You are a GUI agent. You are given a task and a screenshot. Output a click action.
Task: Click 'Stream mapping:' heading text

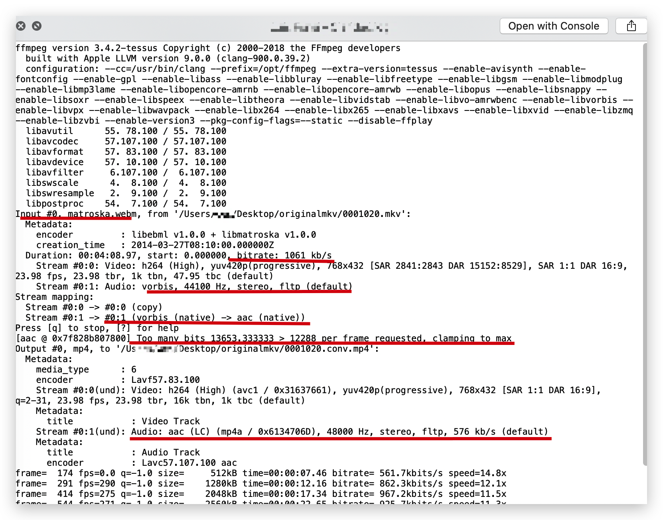(54, 297)
